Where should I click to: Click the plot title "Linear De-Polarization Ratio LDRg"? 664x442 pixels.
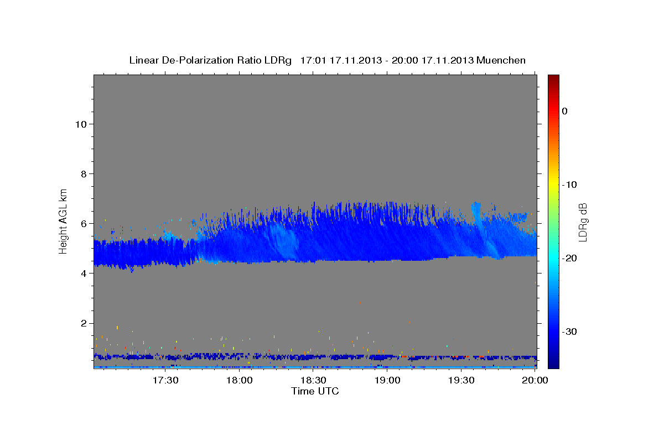pyautogui.click(x=210, y=60)
